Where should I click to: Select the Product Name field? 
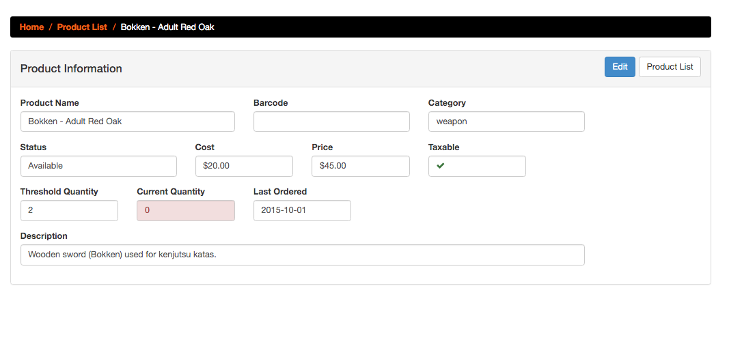[x=127, y=121]
